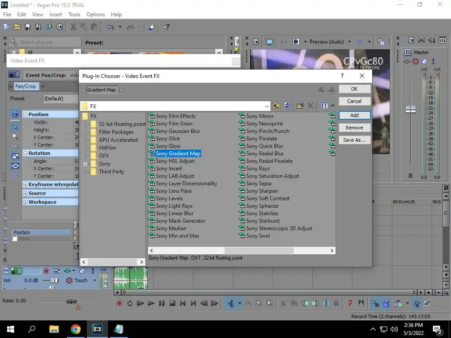Toggle Mute on the Master bus
The image size is (451, 338).
coord(424,61)
